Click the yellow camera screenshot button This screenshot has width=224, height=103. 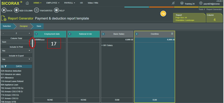pos(163,14)
